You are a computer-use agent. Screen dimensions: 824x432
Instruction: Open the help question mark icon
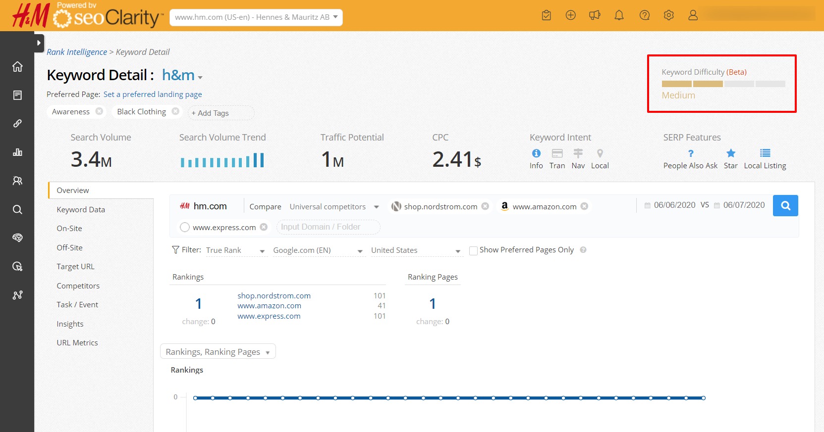645,15
